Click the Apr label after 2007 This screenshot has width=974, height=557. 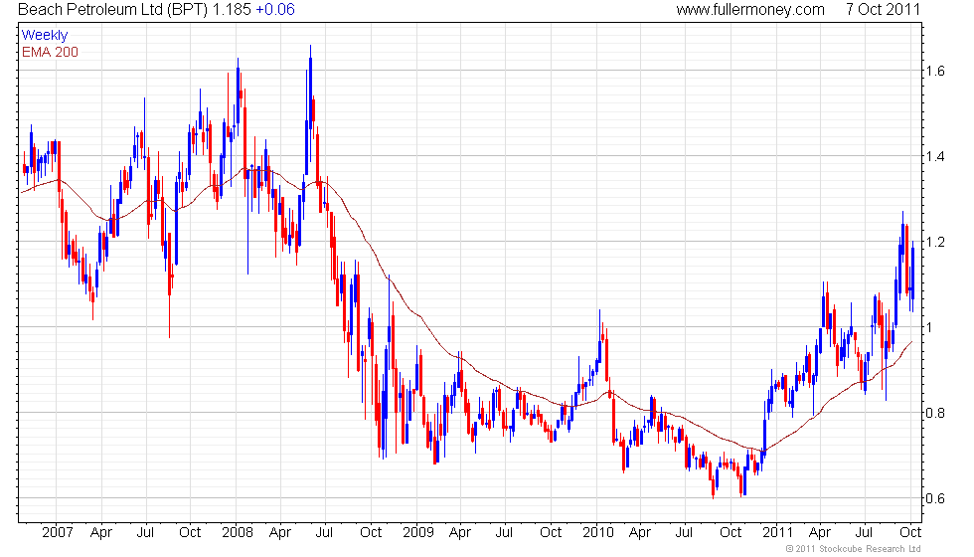tap(101, 533)
